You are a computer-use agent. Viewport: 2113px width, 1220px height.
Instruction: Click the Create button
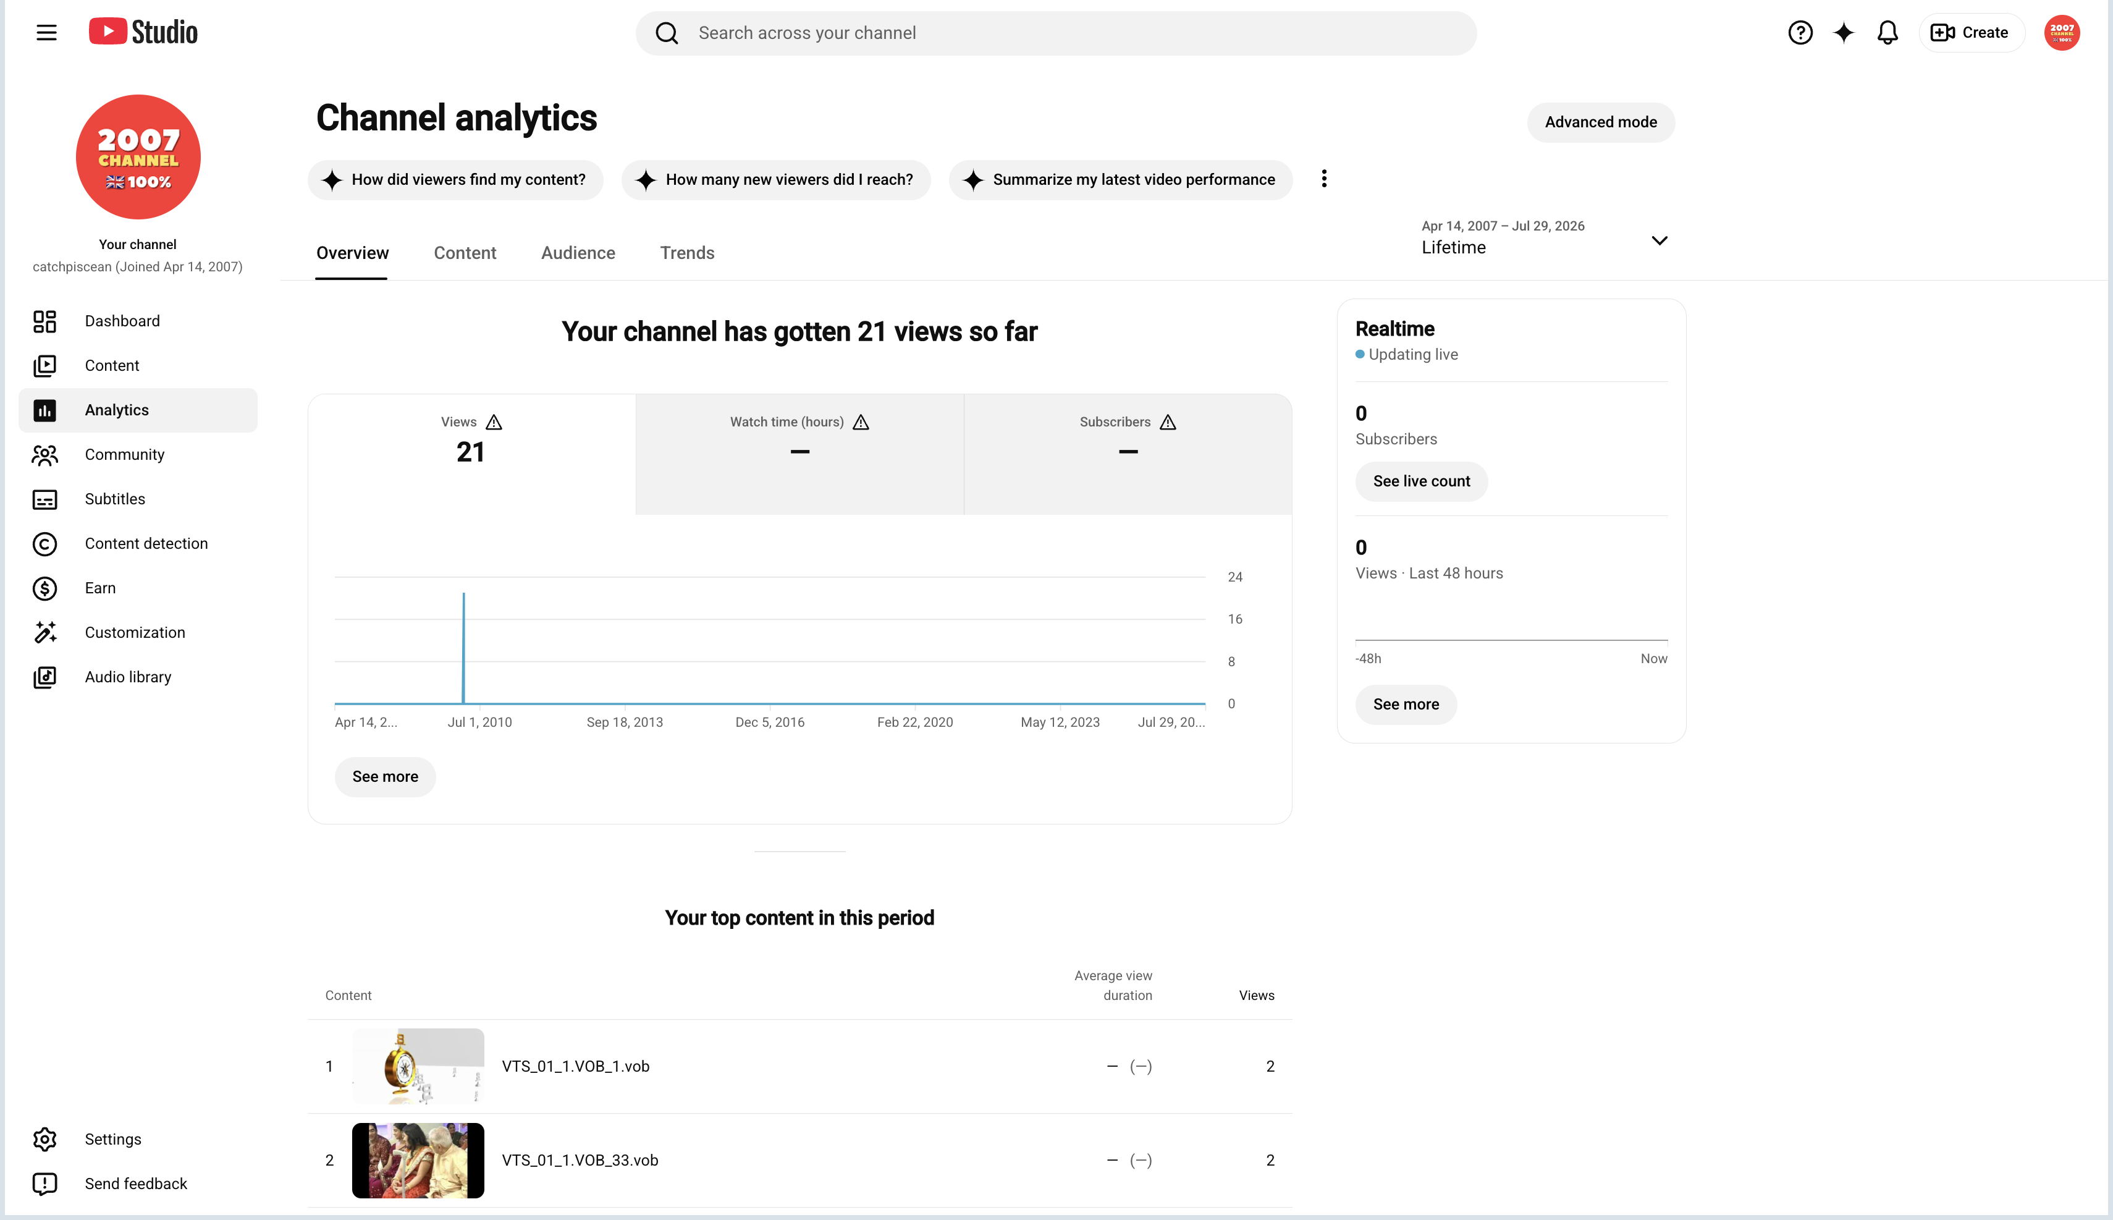1971,33
